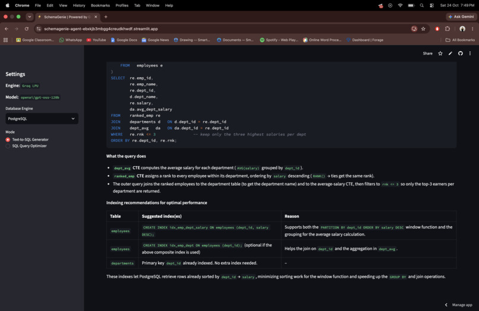The width and height of the screenshot is (479, 311).
Task: Open the File menu
Action: point(38,5)
